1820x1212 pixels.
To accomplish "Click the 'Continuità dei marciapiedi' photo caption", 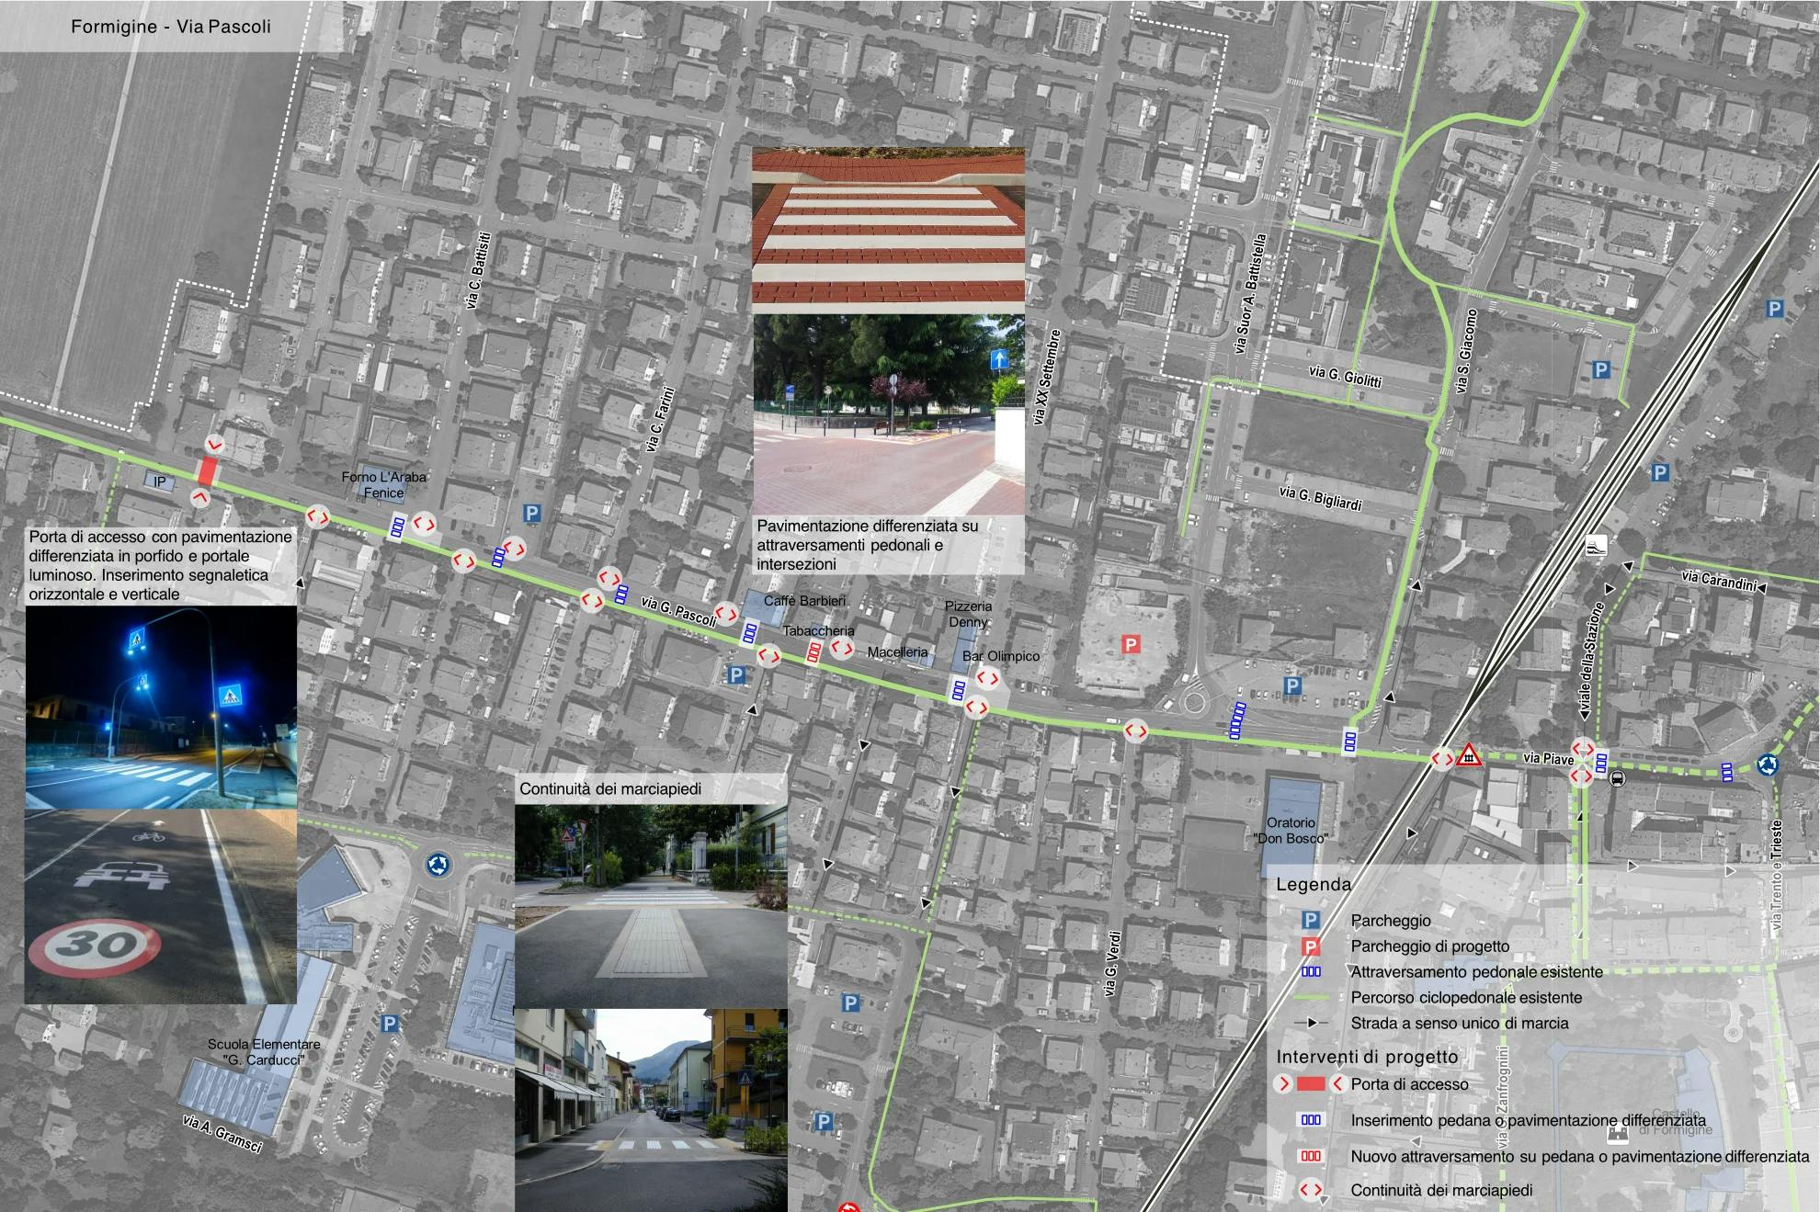I will [610, 788].
